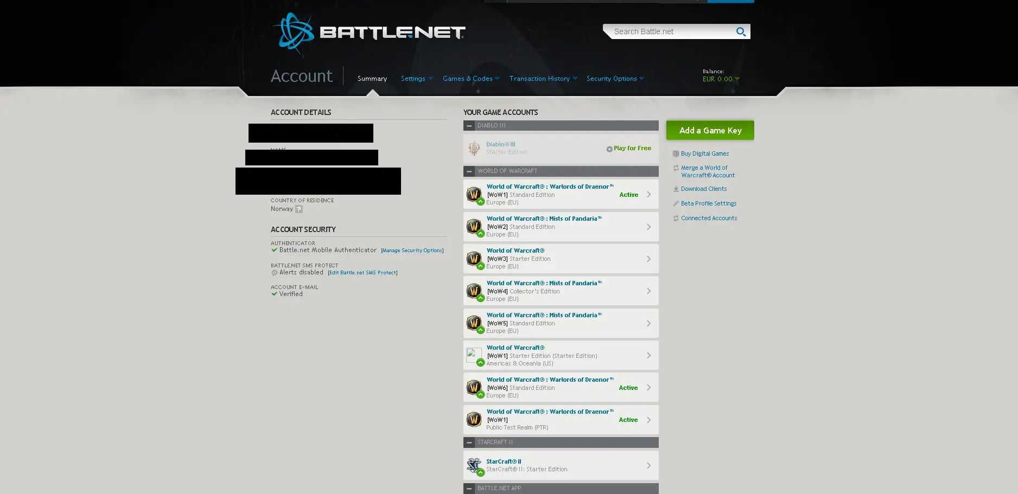Click the StarCraft II game icon

pos(474,465)
